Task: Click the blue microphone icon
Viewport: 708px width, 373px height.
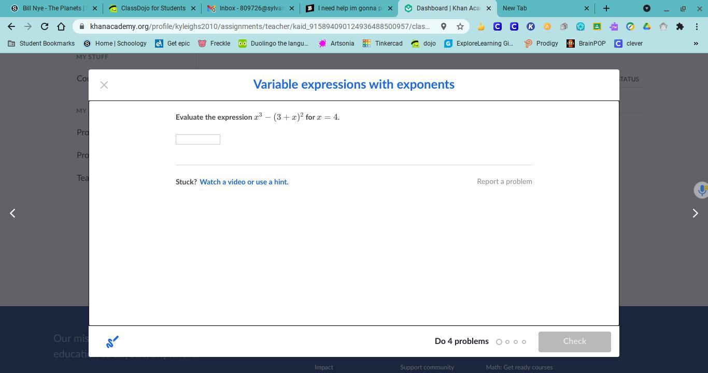Action: pos(701,190)
